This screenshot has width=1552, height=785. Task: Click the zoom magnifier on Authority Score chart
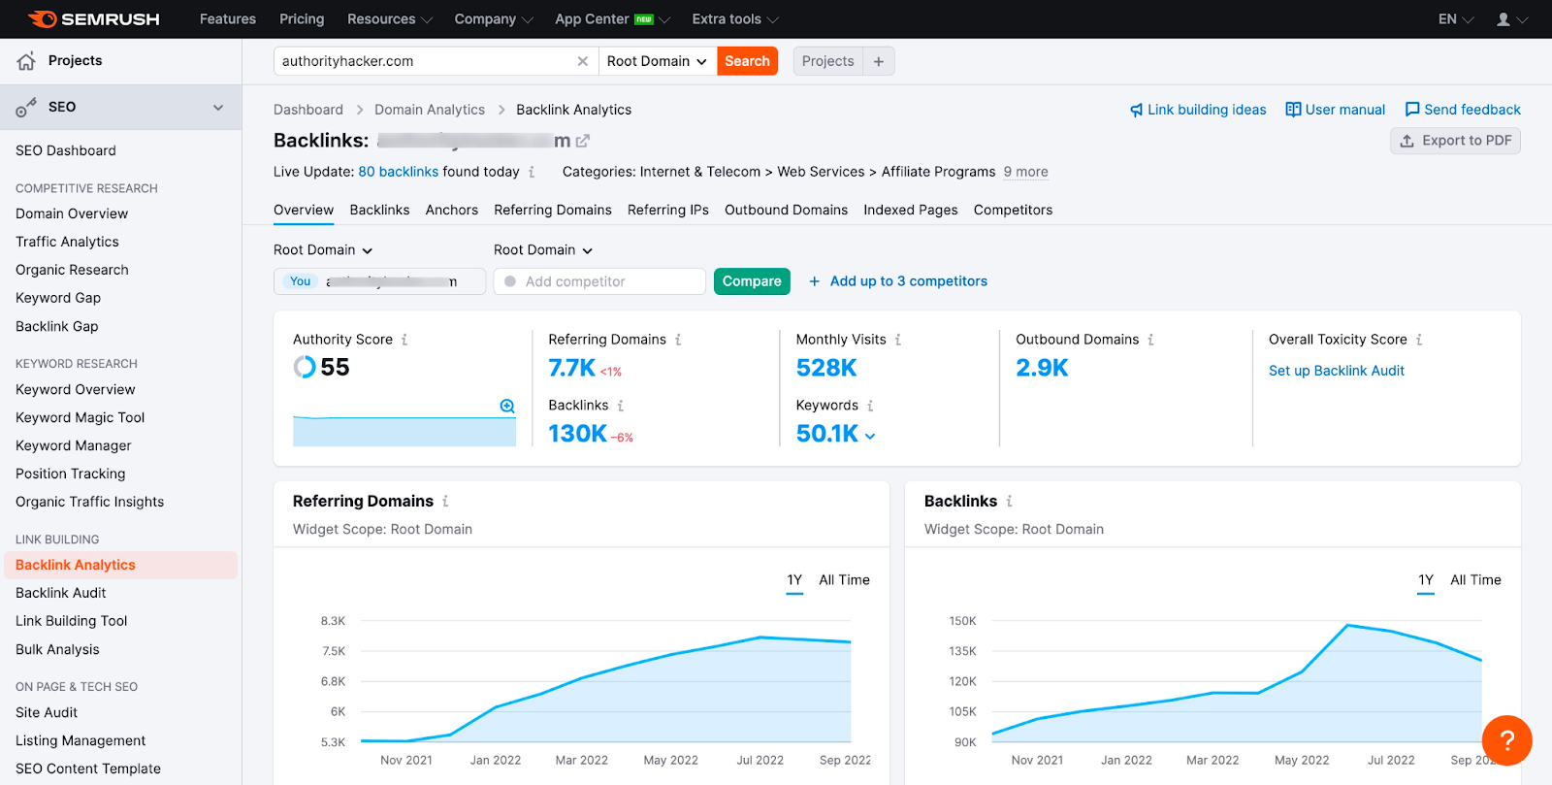pos(506,406)
